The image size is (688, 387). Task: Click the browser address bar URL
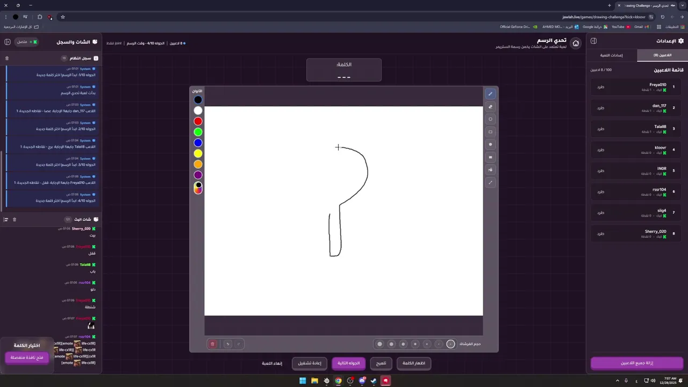[604, 17]
